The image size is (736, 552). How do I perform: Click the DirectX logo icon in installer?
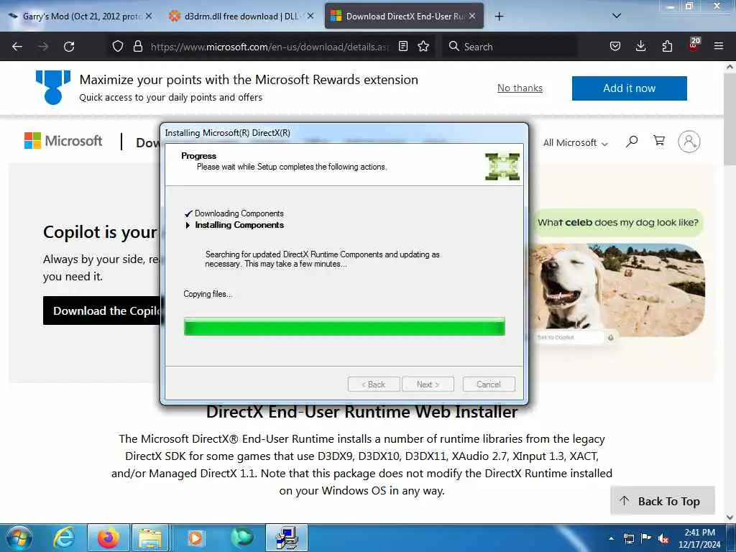[x=502, y=166]
